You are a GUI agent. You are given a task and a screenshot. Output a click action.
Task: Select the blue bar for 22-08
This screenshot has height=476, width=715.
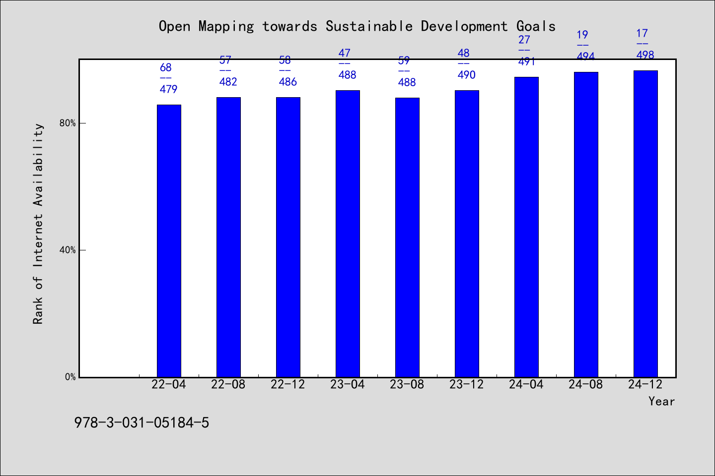228,237
